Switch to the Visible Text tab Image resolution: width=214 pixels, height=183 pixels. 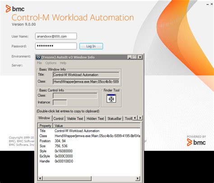click(75, 118)
